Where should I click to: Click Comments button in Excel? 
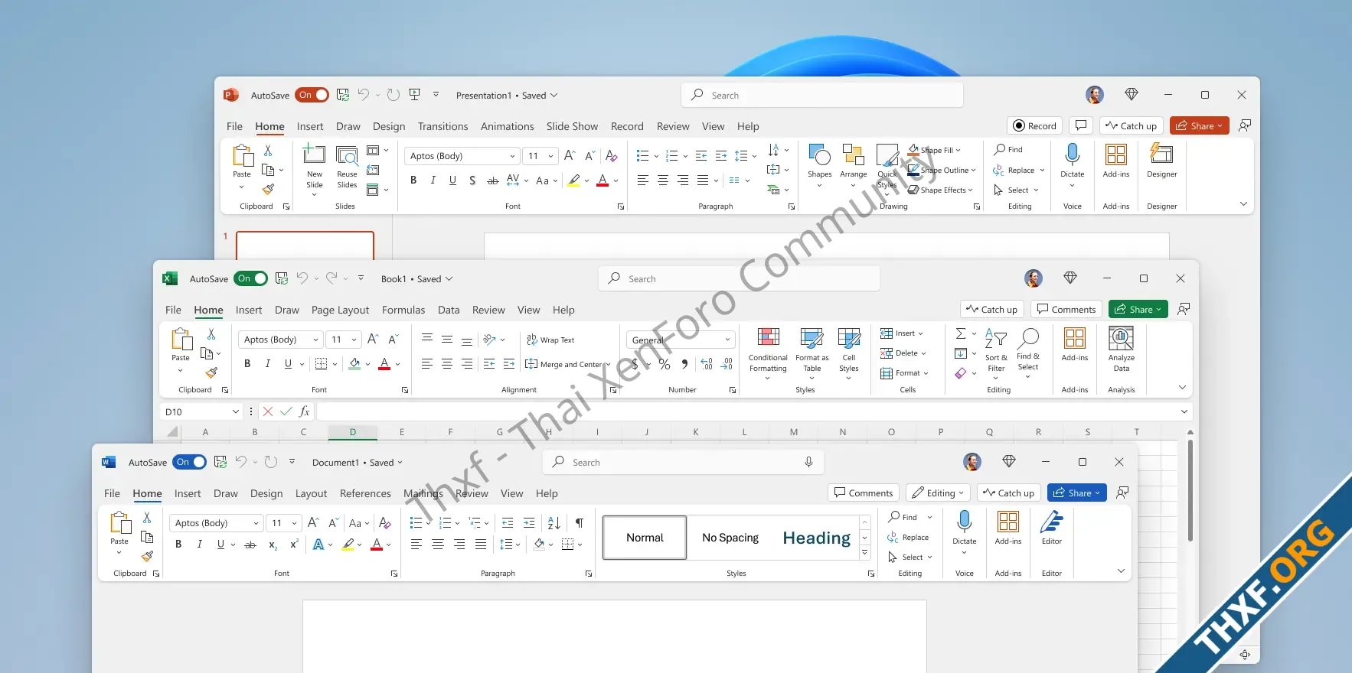tap(1066, 309)
